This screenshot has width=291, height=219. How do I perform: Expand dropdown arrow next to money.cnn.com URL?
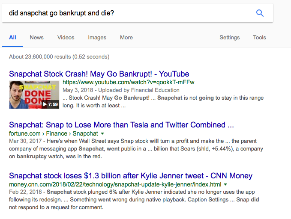coord(226,184)
